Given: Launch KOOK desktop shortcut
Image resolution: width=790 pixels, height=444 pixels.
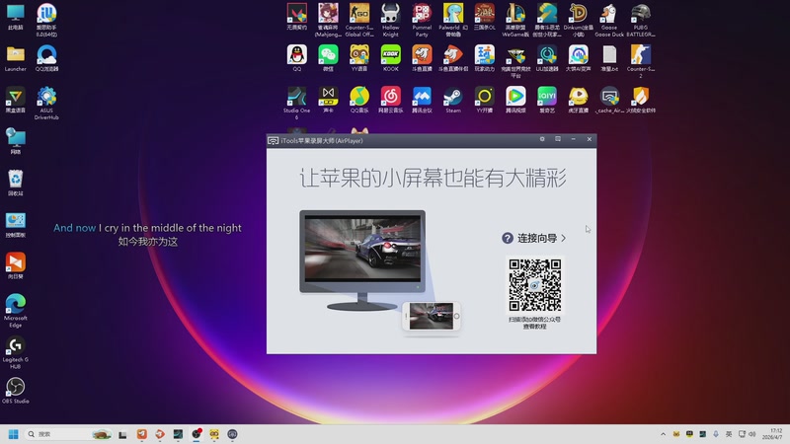Looking at the screenshot, I should [x=390, y=58].
